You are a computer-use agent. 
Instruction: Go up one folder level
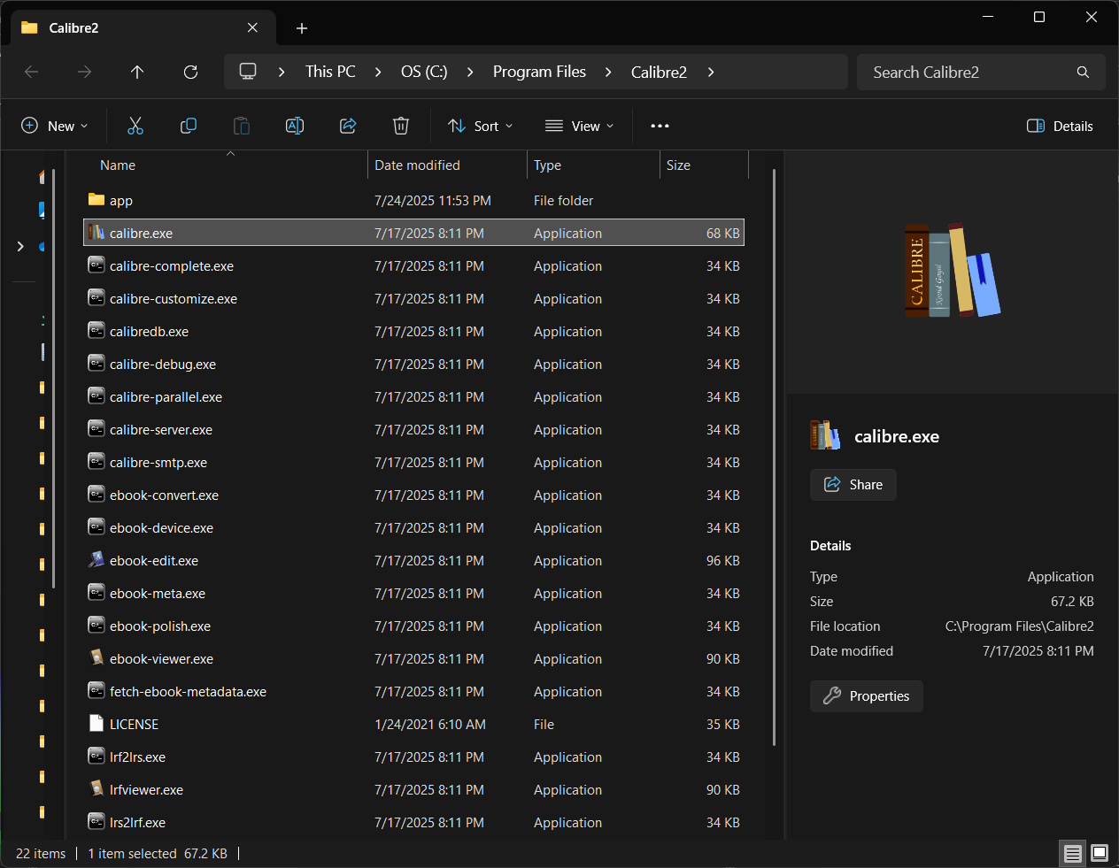(137, 72)
